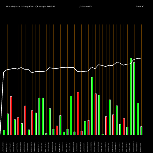Select the leftmost green bar in the chart
The image size is (153, 153).
tap(4, 132)
